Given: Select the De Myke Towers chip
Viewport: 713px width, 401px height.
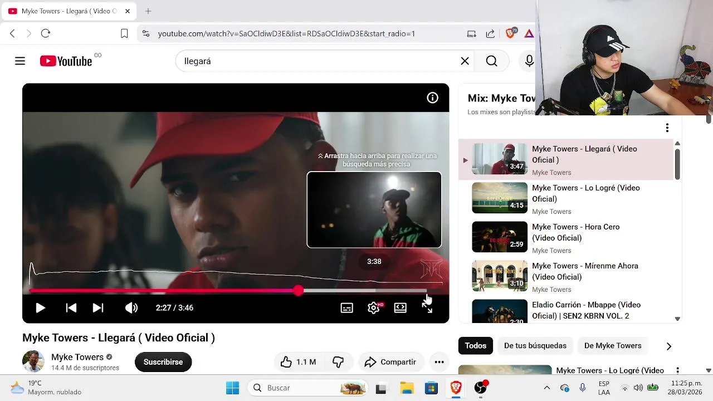Looking at the screenshot, I should coord(613,346).
